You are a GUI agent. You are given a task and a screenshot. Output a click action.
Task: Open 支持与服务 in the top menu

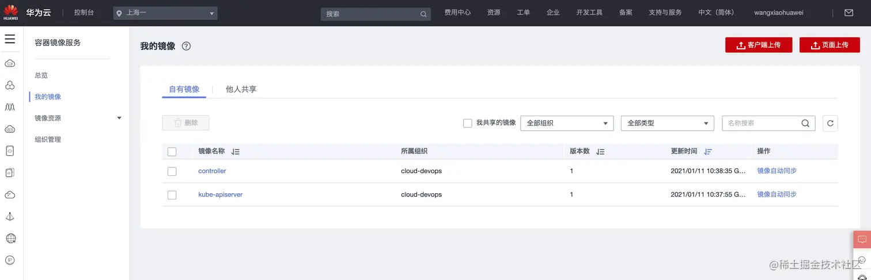pyautogui.click(x=665, y=12)
